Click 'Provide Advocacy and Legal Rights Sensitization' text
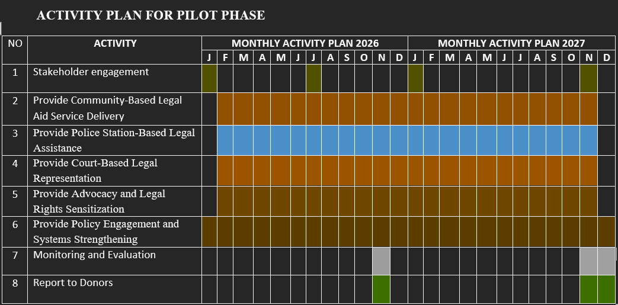 pyautogui.click(x=99, y=201)
